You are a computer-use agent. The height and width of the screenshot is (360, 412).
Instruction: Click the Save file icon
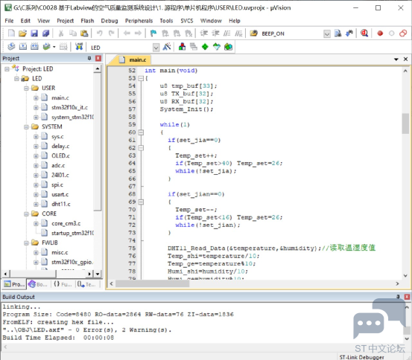(34, 33)
